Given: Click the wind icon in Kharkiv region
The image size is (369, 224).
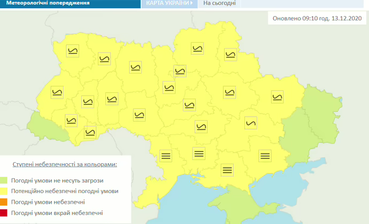Looking at the screenshot, I should [276, 97].
